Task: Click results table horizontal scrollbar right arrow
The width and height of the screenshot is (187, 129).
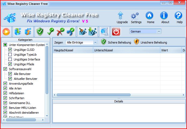Action: click(x=184, y=95)
